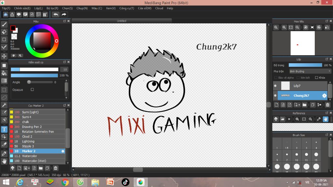The image size is (333, 187).
Task: Select the Magic Wand tool
Action: 4,105
